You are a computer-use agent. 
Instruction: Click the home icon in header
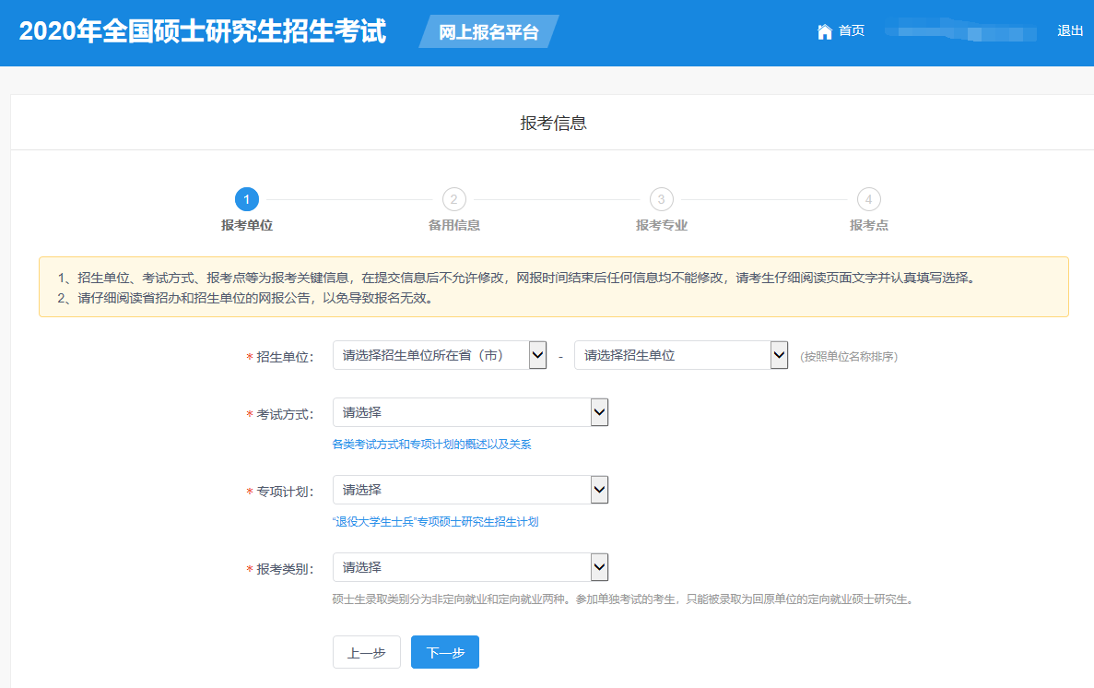(x=824, y=31)
